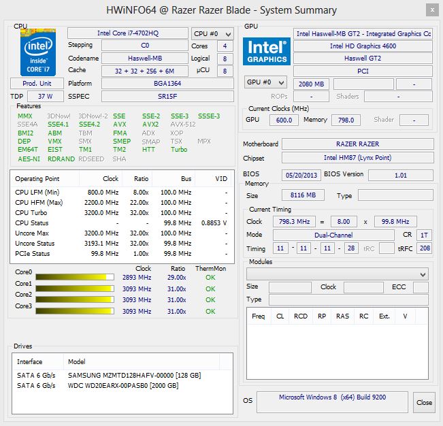This screenshot has width=443, height=426.
Task: Select the CPU Status row
Action: point(122,223)
